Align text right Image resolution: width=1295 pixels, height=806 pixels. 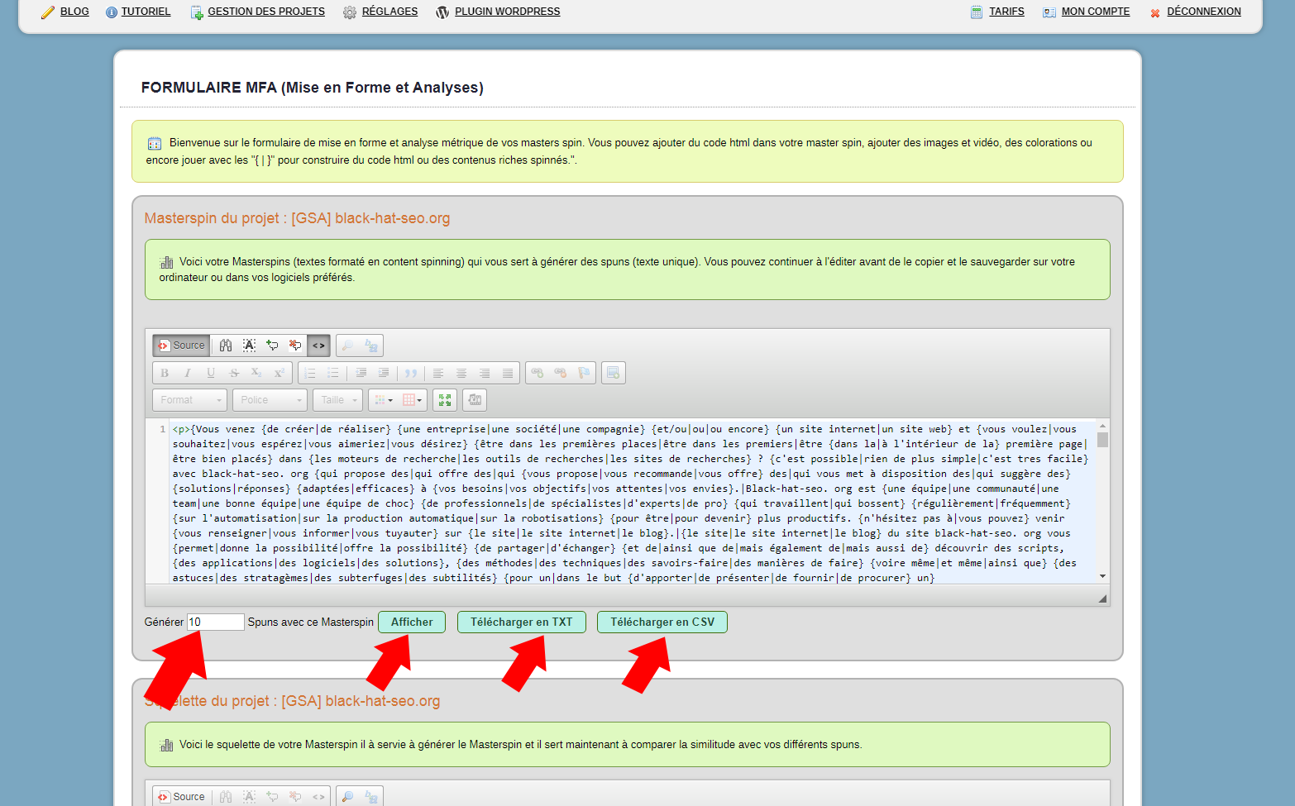tap(485, 373)
